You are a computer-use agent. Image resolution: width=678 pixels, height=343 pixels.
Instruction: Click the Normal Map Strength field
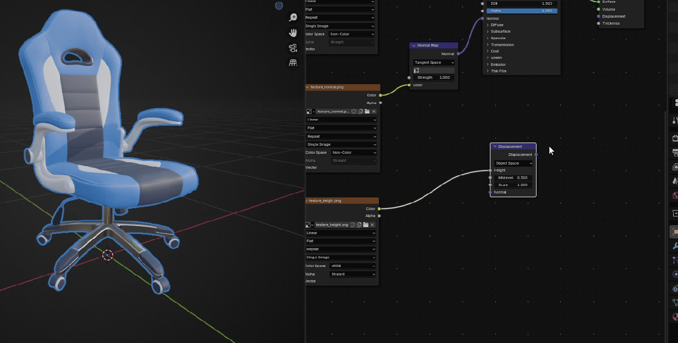coord(434,78)
